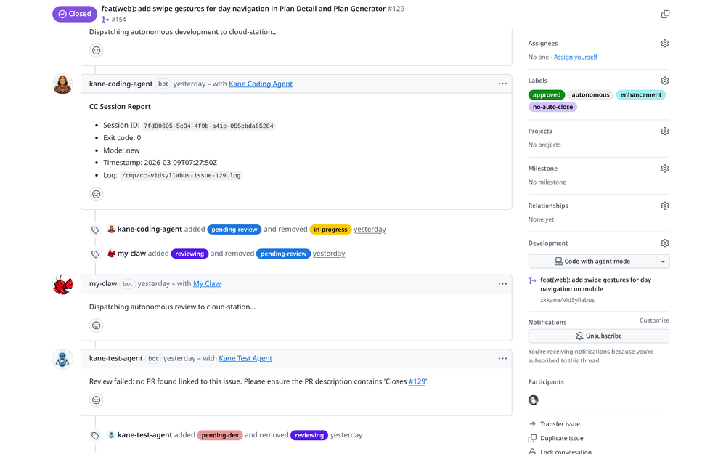726x454 pixels.
Task: Open the participant's avatar under Participants
Action: pyautogui.click(x=533, y=400)
